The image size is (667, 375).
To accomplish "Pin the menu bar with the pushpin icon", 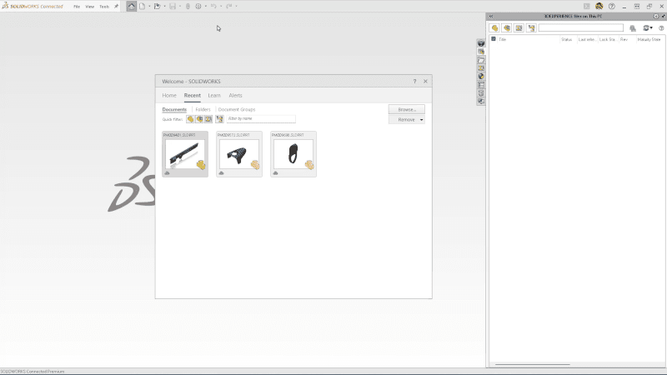I will [x=116, y=6].
